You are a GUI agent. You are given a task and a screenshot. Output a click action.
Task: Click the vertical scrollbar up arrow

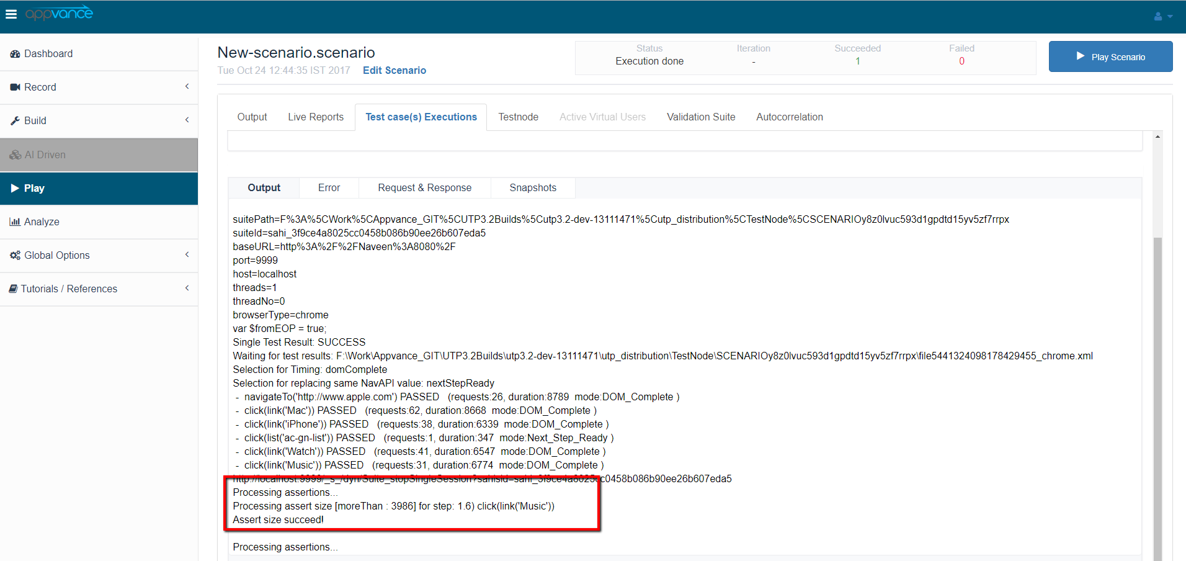[1157, 137]
